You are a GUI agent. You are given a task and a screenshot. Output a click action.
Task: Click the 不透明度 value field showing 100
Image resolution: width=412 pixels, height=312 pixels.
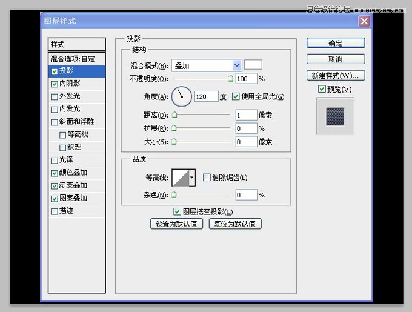click(246, 79)
